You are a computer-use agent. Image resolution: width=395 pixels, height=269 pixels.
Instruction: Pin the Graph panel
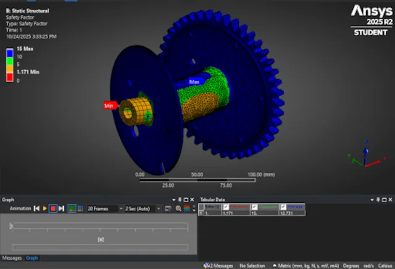pyautogui.click(x=180, y=200)
